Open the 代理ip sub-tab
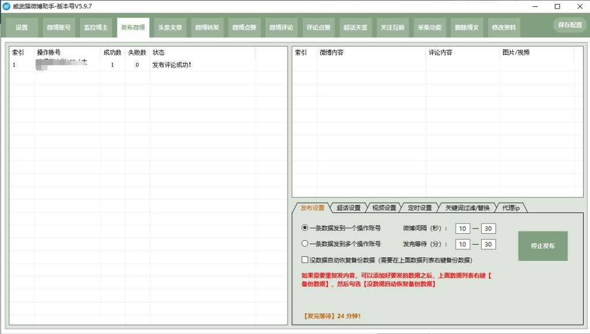This screenshot has height=334, width=590. click(510, 208)
